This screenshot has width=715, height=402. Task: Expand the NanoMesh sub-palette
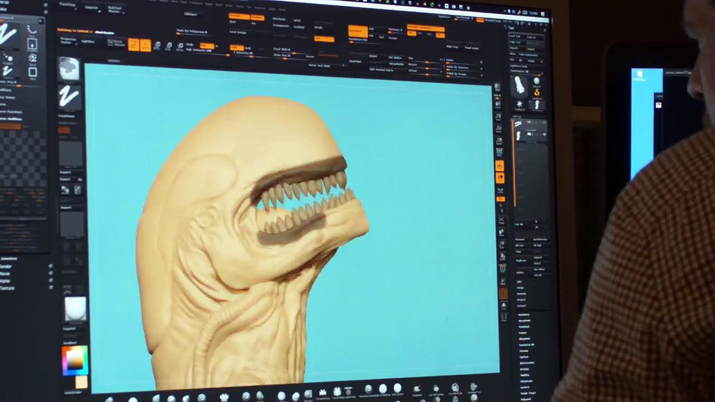pyautogui.click(x=524, y=327)
